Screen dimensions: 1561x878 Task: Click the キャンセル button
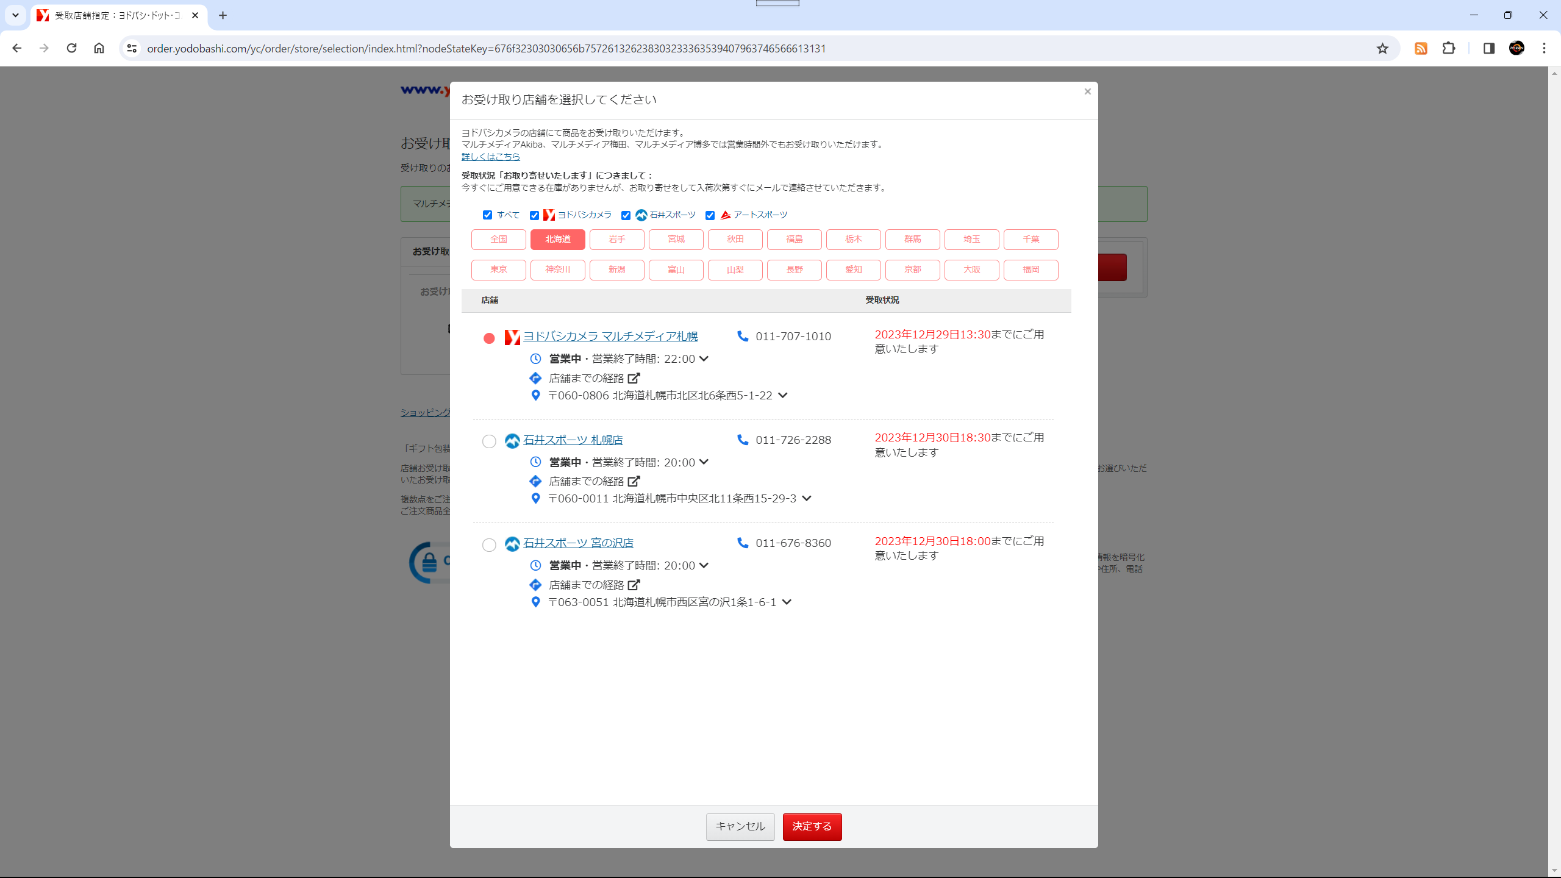point(740,827)
